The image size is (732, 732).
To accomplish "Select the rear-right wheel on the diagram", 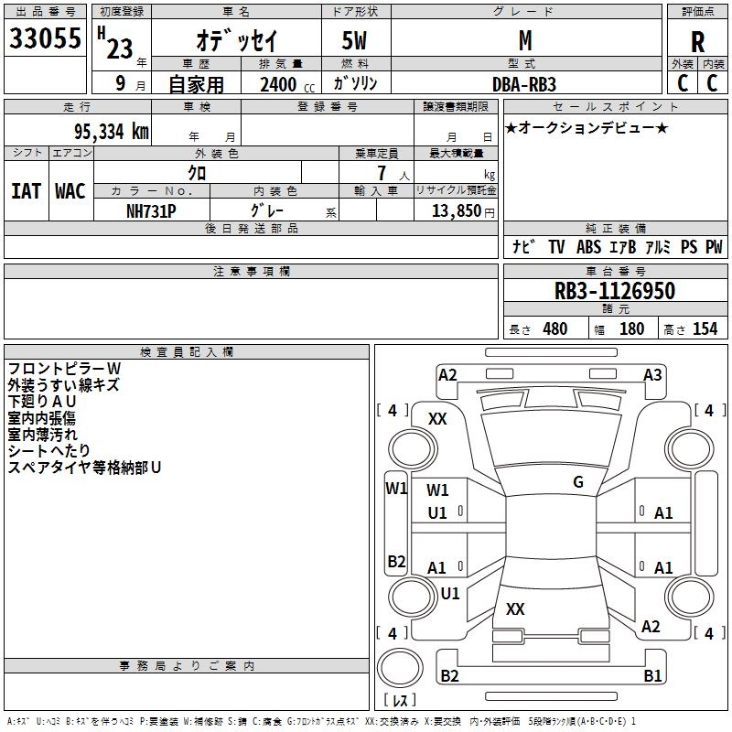I will [x=689, y=597].
